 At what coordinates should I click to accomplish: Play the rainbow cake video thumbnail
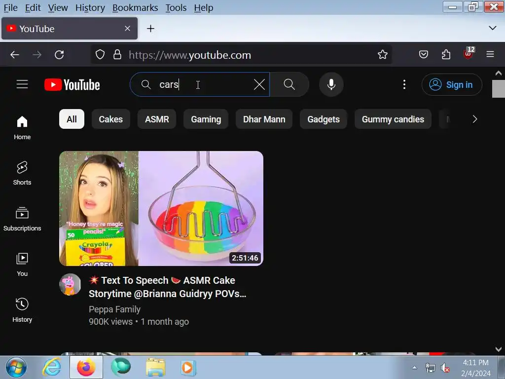coord(161,209)
